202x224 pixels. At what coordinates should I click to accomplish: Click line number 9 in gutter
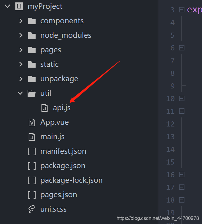(173, 86)
